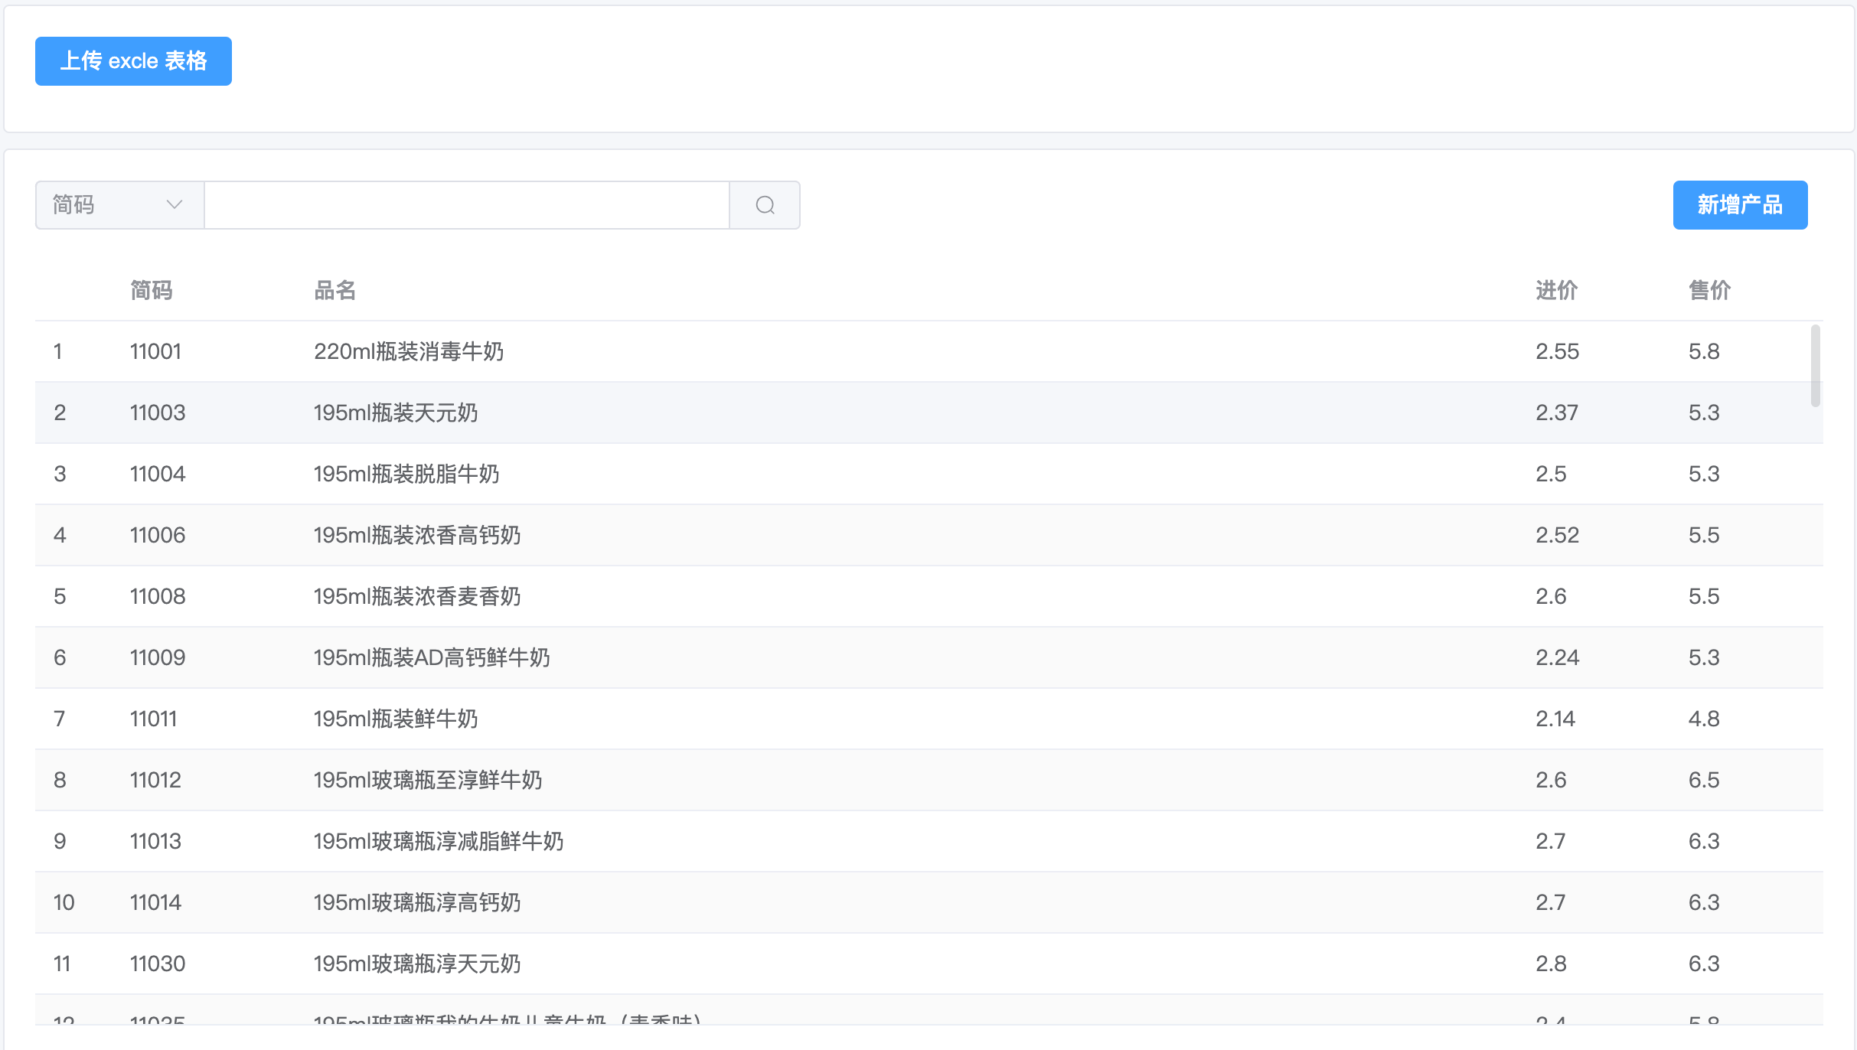Click sale price 4.8
Image resolution: width=1857 pixels, height=1050 pixels.
(1704, 719)
